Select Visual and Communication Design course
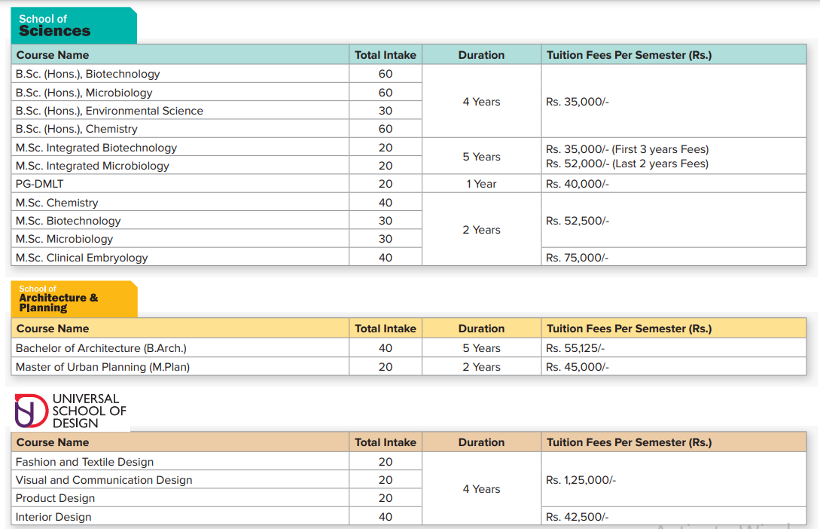 click(x=104, y=480)
